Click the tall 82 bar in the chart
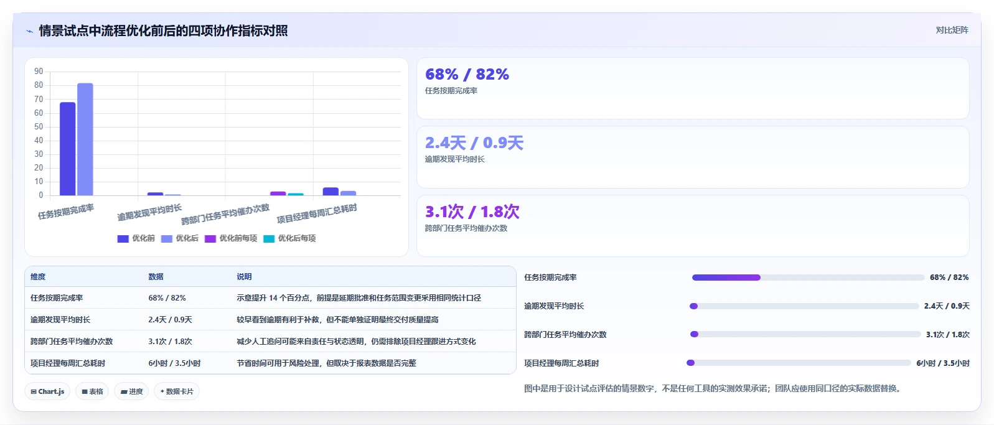994x425 pixels. [85, 139]
